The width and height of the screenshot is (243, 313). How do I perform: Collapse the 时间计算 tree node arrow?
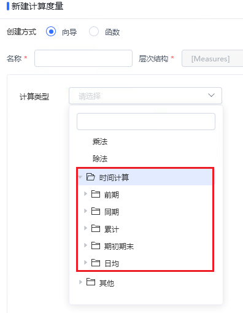80,177
